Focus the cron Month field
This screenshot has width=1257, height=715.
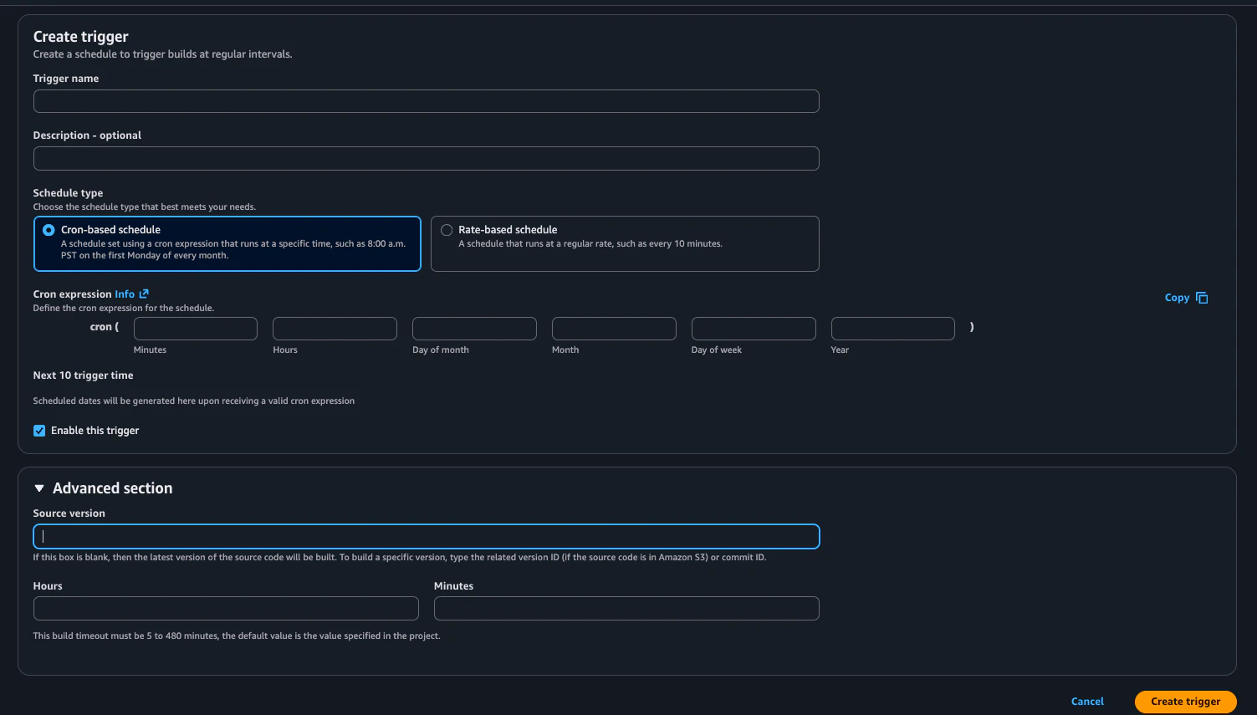pyautogui.click(x=614, y=329)
